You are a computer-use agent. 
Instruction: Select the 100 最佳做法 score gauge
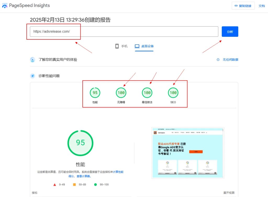tap(147, 93)
